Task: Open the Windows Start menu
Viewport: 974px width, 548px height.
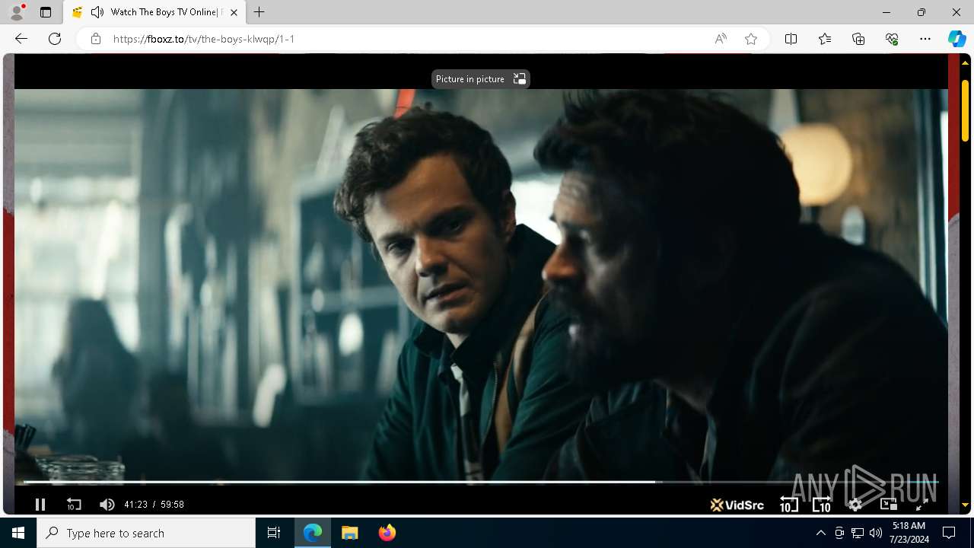Action: coord(18,533)
